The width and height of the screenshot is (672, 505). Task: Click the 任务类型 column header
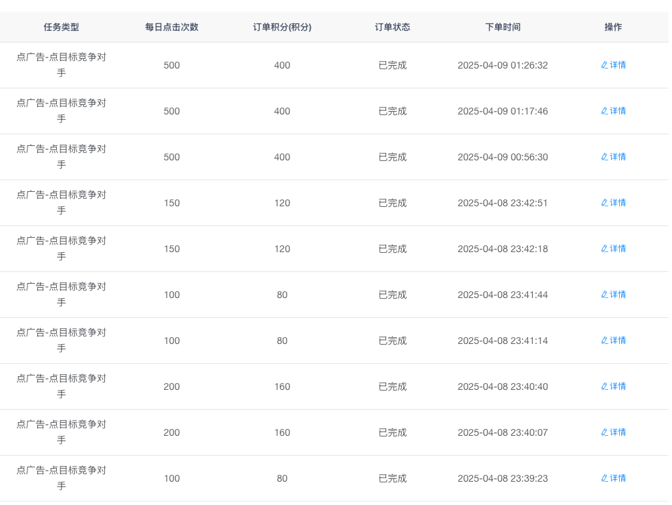(x=61, y=27)
